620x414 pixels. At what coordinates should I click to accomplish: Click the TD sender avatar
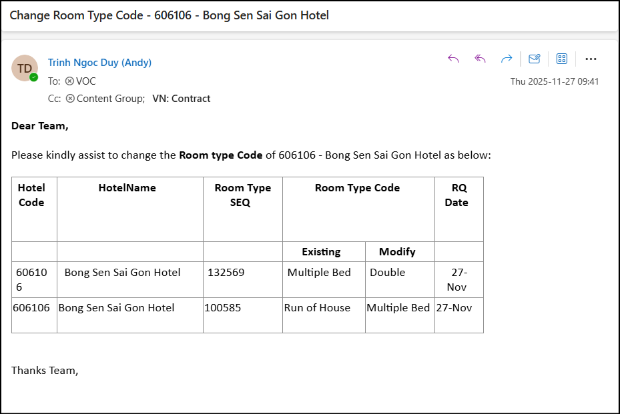[25, 68]
